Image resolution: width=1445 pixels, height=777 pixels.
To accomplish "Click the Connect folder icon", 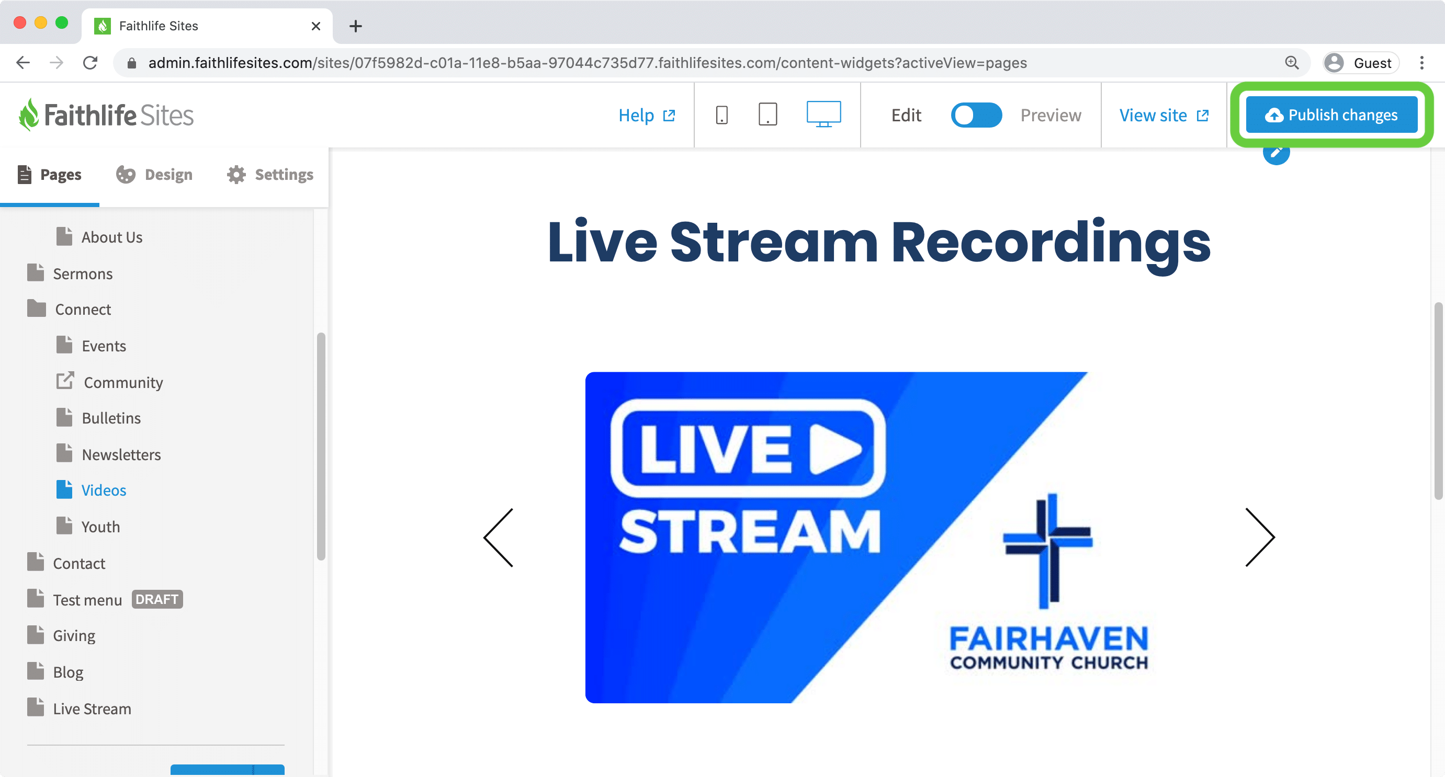I will pyautogui.click(x=37, y=308).
